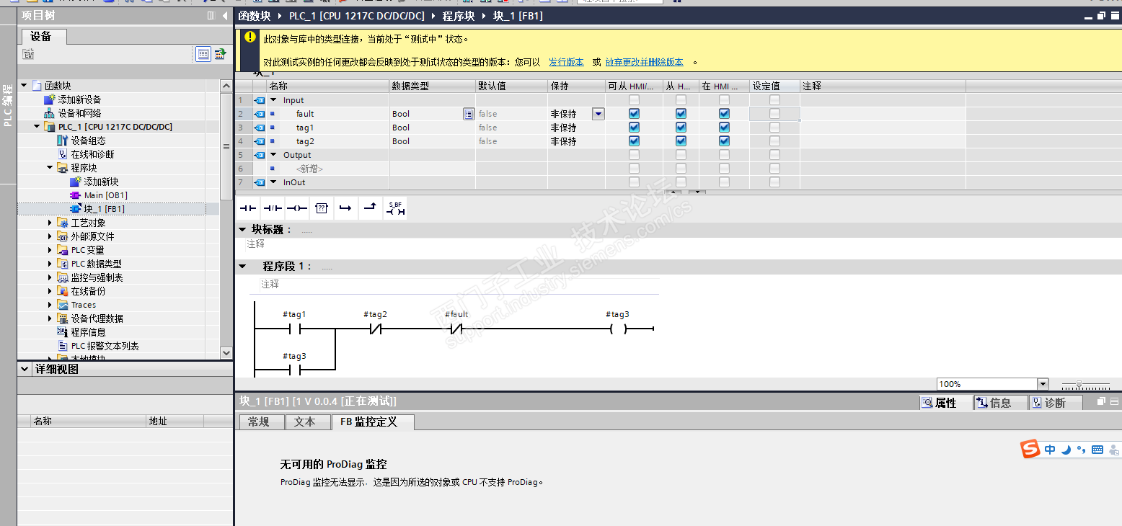Collapse the Output section
Viewport: 1122px width, 526px height.
pyautogui.click(x=273, y=155)
